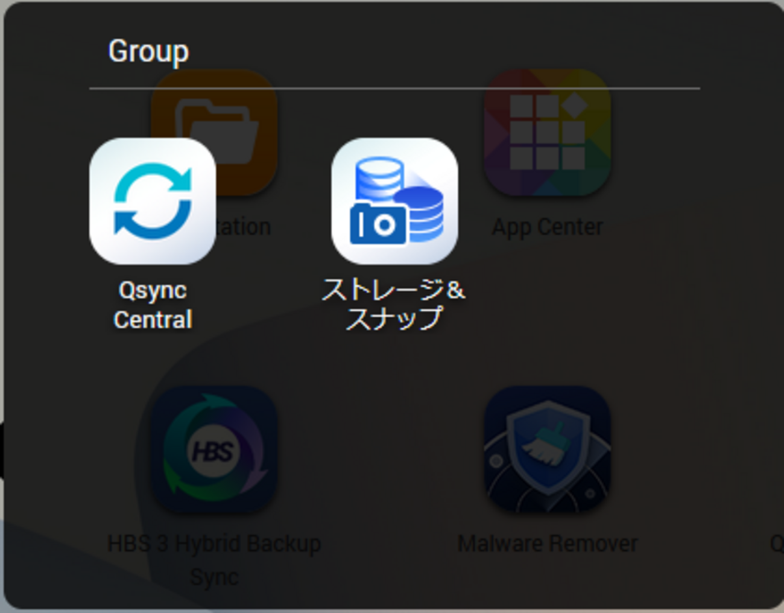Click the App Center label text
Screen dimensions: 784x613
548,227
